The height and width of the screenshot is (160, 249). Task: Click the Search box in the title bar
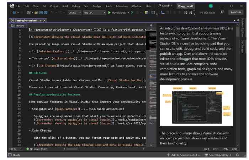click(x=165, y=6)
